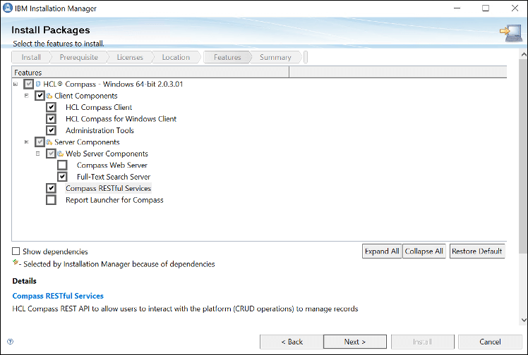
Task: Uncheck Administration Tools checkbox
Action: pos(51,130)
